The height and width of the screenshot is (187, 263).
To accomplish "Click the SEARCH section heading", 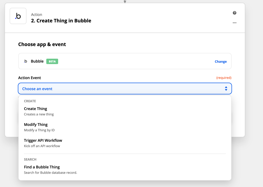I will (x=30, y=160).
